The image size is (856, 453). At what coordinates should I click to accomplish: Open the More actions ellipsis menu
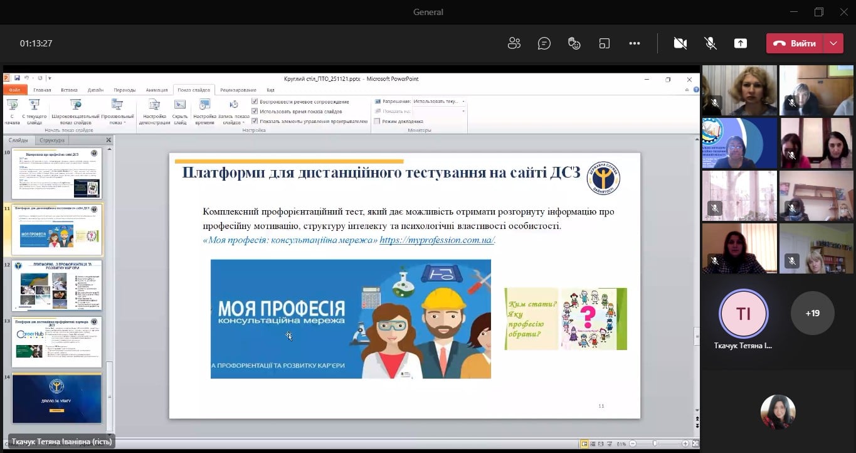635,43
